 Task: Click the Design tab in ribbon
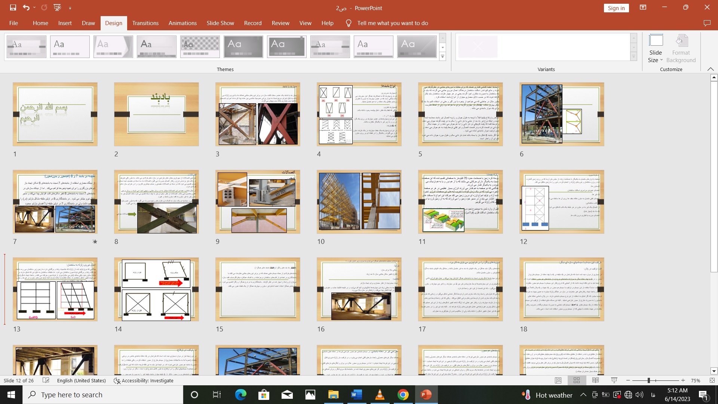(113, 23)
